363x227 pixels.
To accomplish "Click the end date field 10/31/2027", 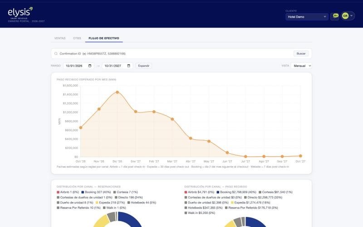I will (118, 66).
